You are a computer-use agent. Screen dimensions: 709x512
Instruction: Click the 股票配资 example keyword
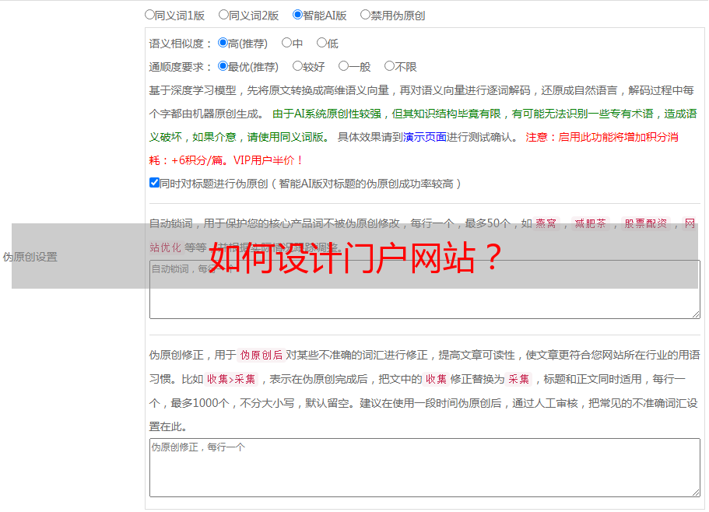(646, 223)
